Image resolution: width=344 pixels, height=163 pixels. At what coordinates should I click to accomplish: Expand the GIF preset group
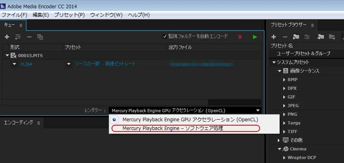click(x=284, y=97)
